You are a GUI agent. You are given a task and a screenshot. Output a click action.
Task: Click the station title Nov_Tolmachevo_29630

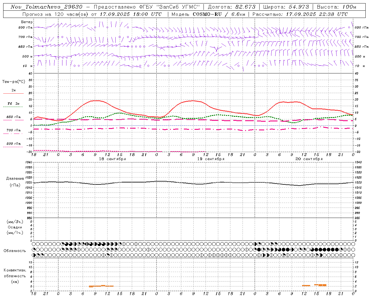point(47,7)
